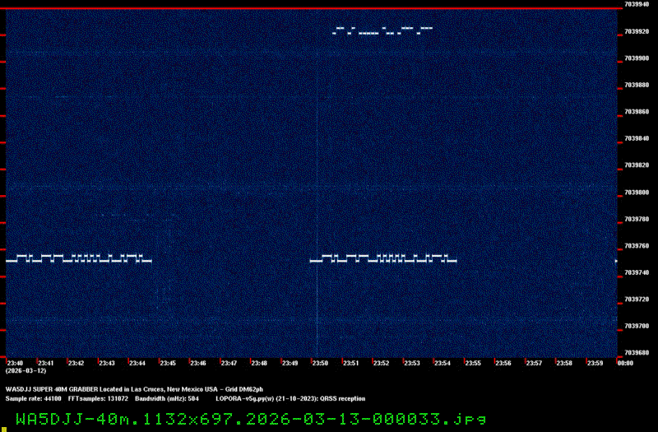The height and width of the screenshot is (432, 658).
Task: Select the 7039720 frequency label
Action: point(637,300)
